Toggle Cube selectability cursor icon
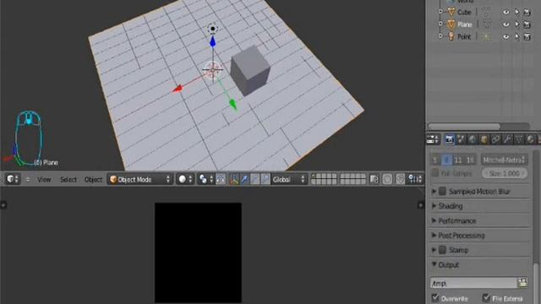Image resolution: width=541 pixels, height=304 pixels. point(516,12)
